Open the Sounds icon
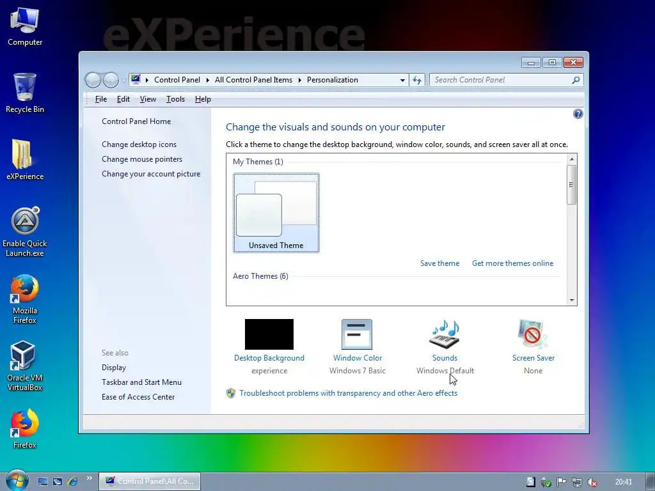 445,334
